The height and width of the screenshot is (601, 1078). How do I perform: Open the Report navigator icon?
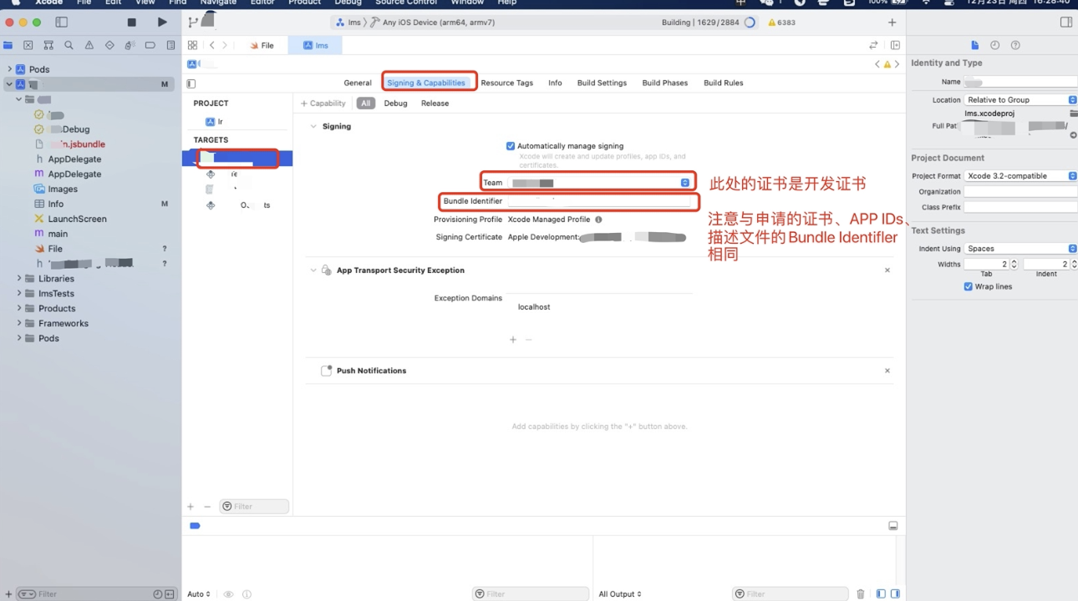(x=170, y=45)
